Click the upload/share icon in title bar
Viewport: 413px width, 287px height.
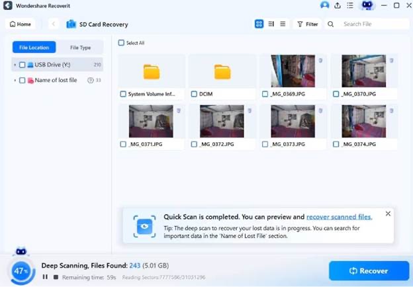tap(338, 5)
